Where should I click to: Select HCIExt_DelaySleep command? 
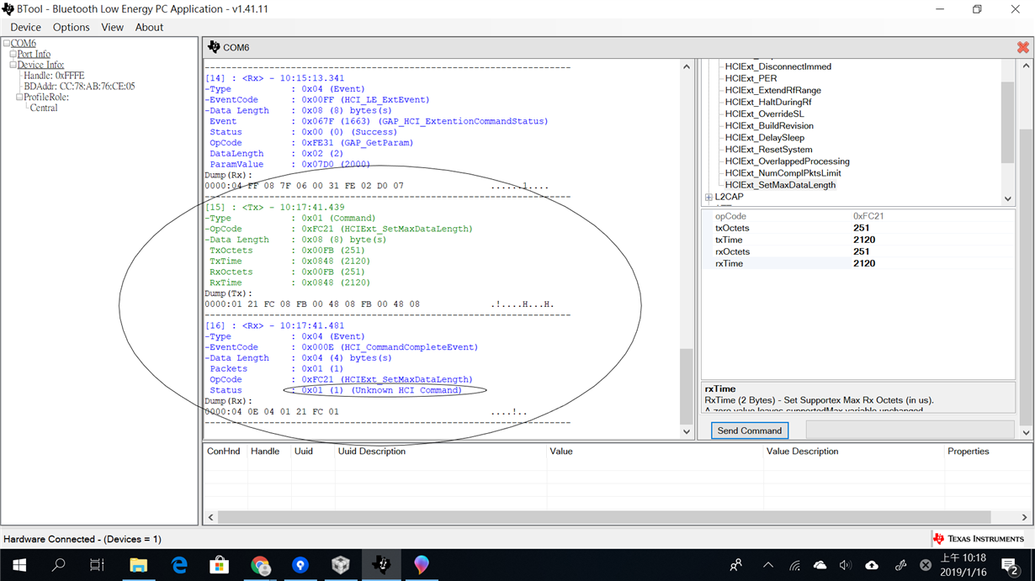point(764,137)
